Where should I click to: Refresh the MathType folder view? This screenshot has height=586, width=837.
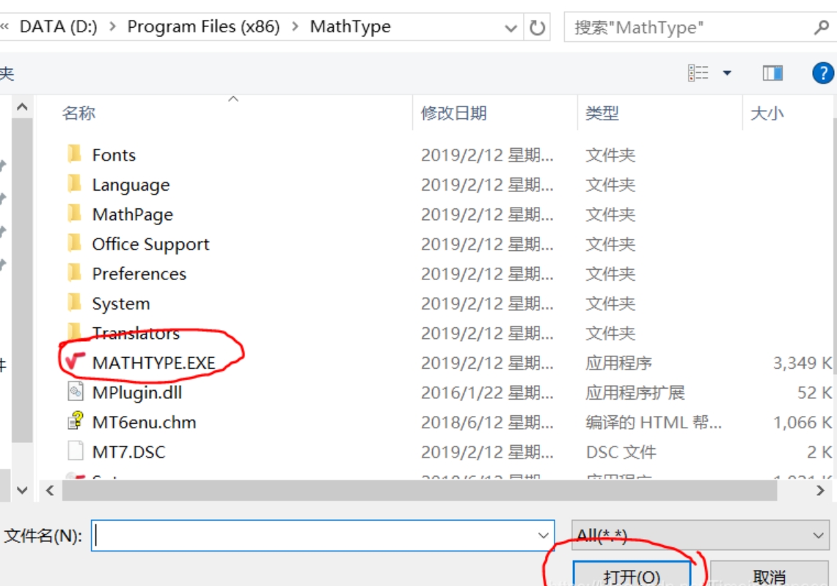pyautogui.click(x=537, y=27)
